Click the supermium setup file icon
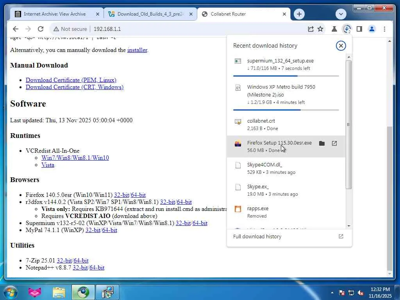This screenshot has height=300, width=400. tap(238, 61)
